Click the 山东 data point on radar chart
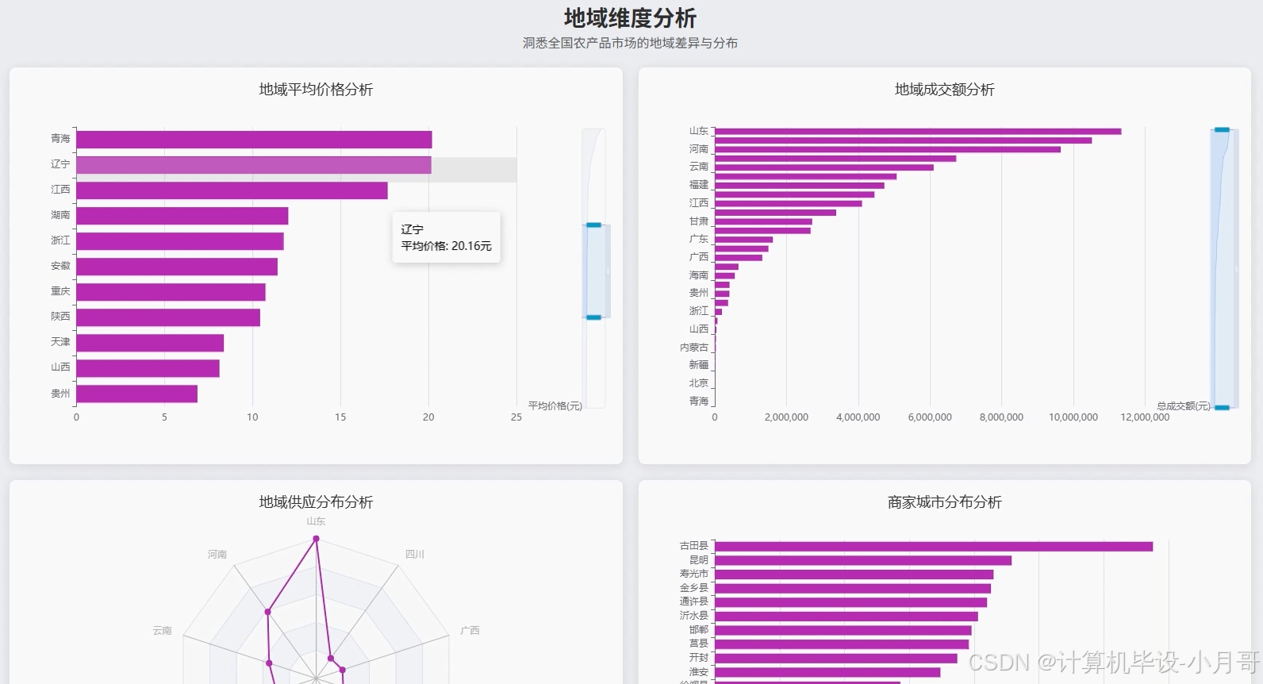 (316, 539)
